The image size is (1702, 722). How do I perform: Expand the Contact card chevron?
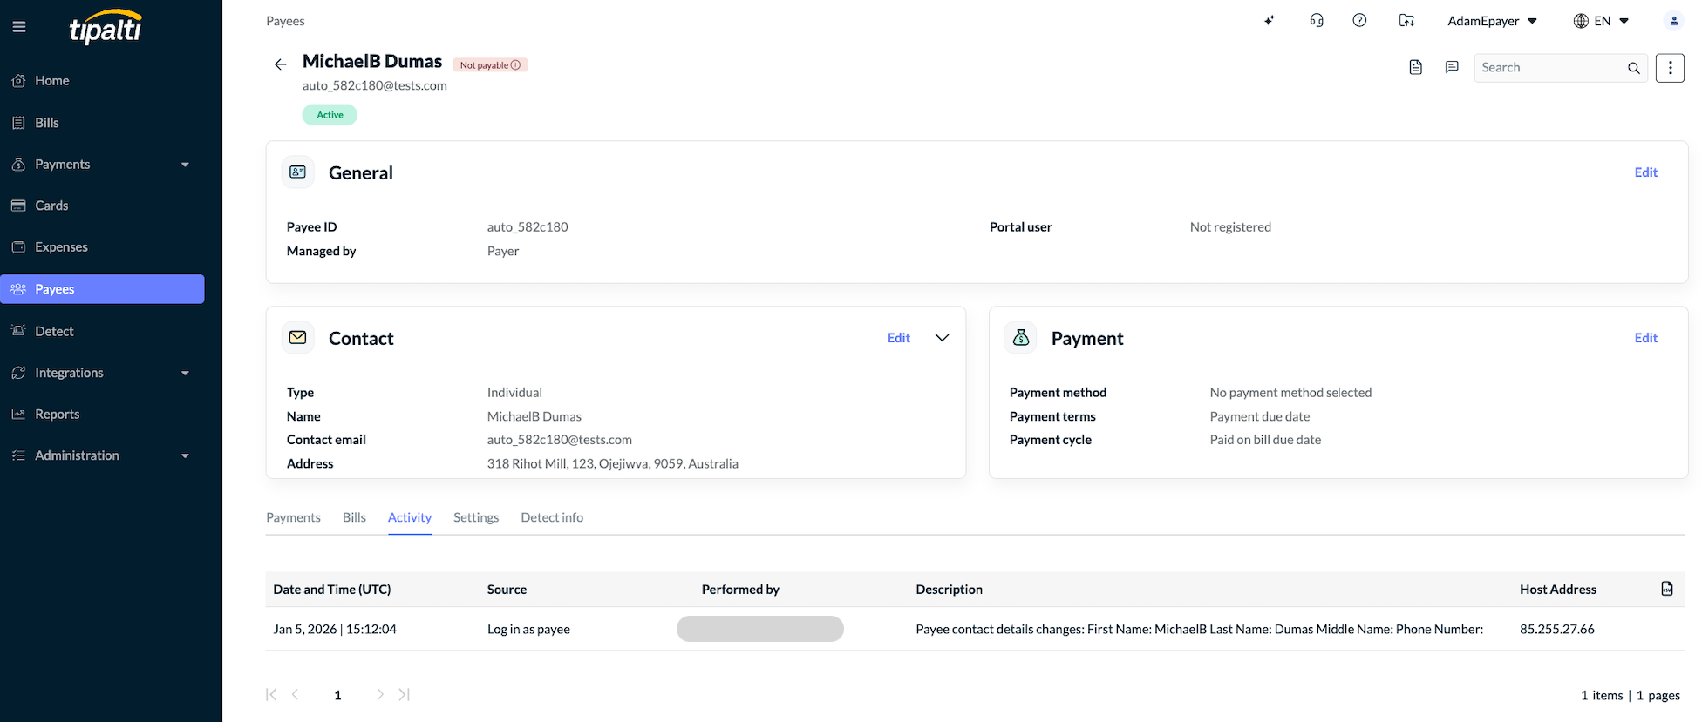tap(942, 338)
